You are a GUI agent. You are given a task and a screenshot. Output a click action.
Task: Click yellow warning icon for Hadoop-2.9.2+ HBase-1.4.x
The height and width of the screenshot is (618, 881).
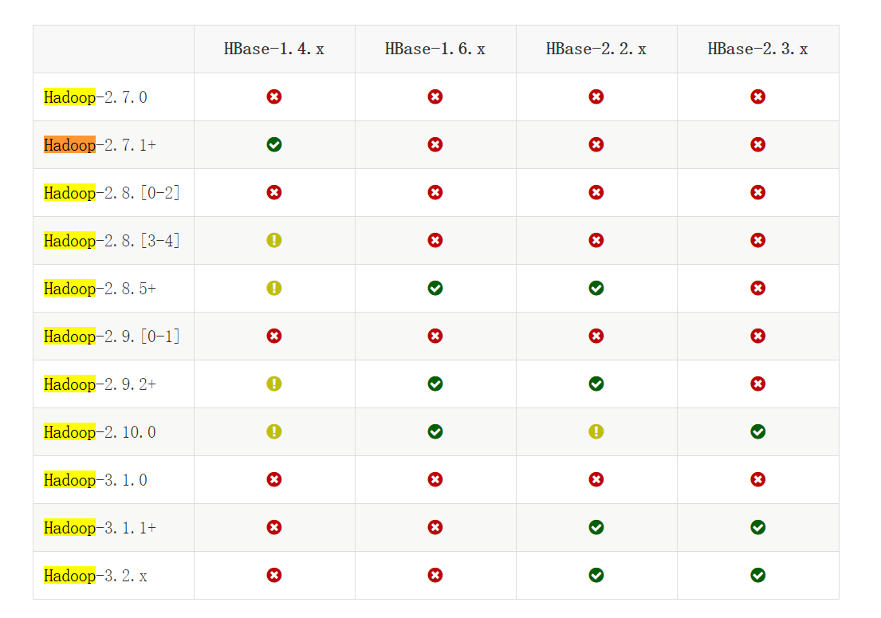click(x=274, y=384)
